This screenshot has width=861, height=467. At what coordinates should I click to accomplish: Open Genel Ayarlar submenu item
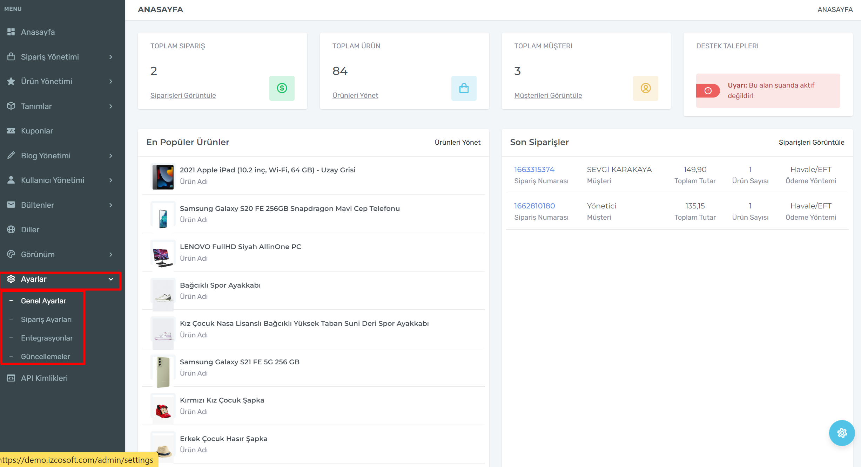pos(43,301)
